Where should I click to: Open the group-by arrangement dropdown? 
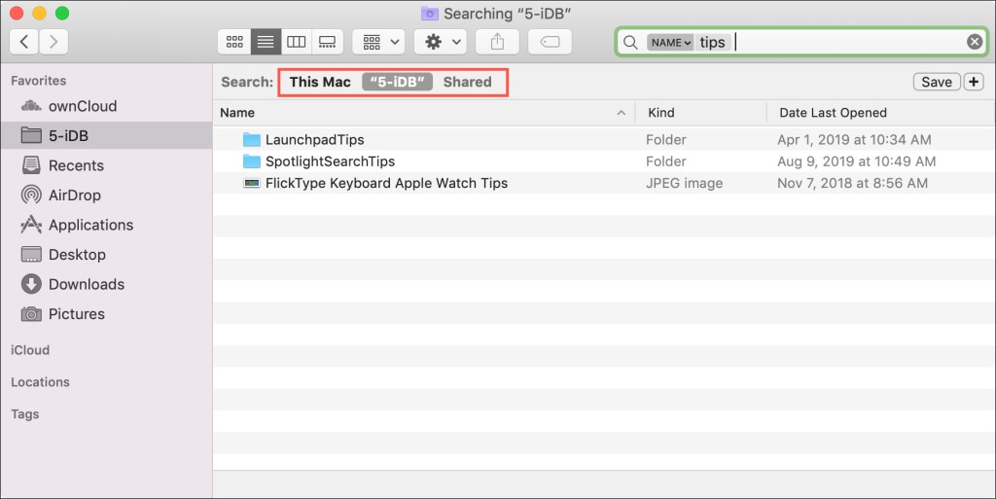pyautogui.click(x=378, y=42)
